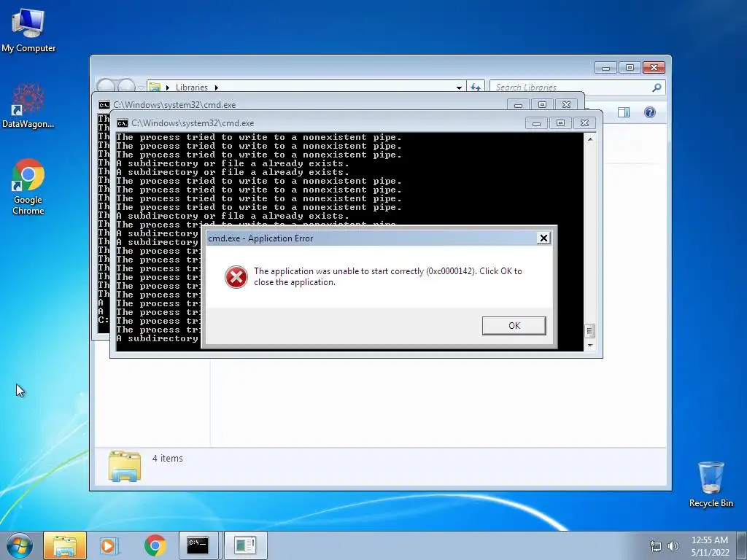Click the red error icon in dialog

(236, 276)
